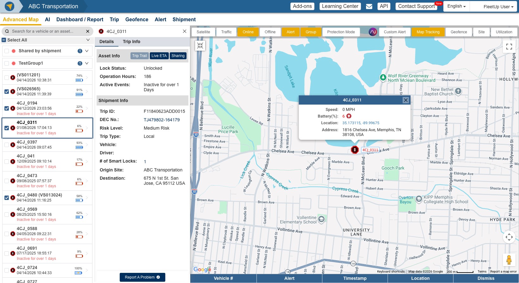Click the battery icon for 4CJ_0397
519x283 pixels.
(x=79, y=147)
